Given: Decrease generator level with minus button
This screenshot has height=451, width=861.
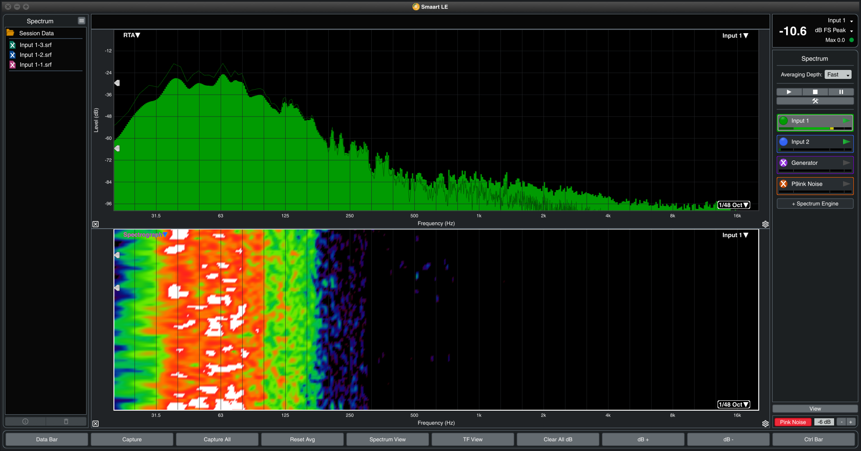Looking at the screenshot, I should (x=842, y=422).
